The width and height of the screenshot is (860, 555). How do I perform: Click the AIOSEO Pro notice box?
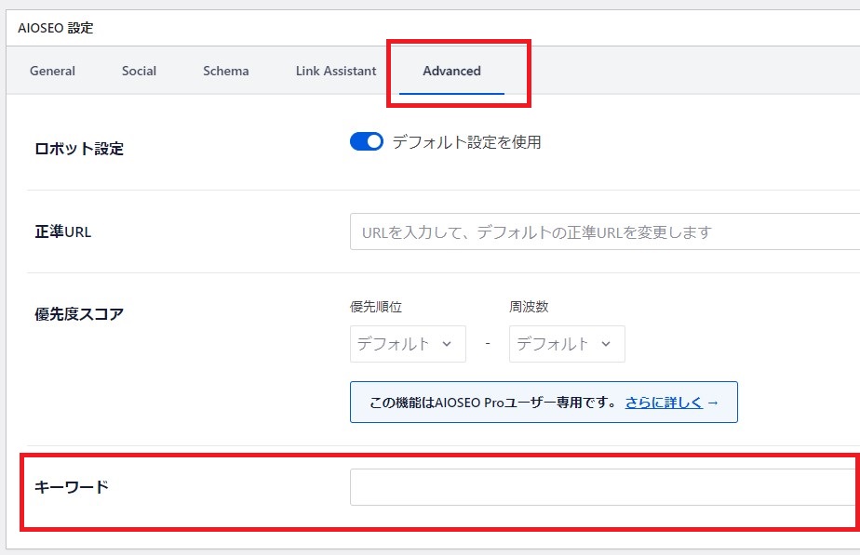tap(544, 402)
